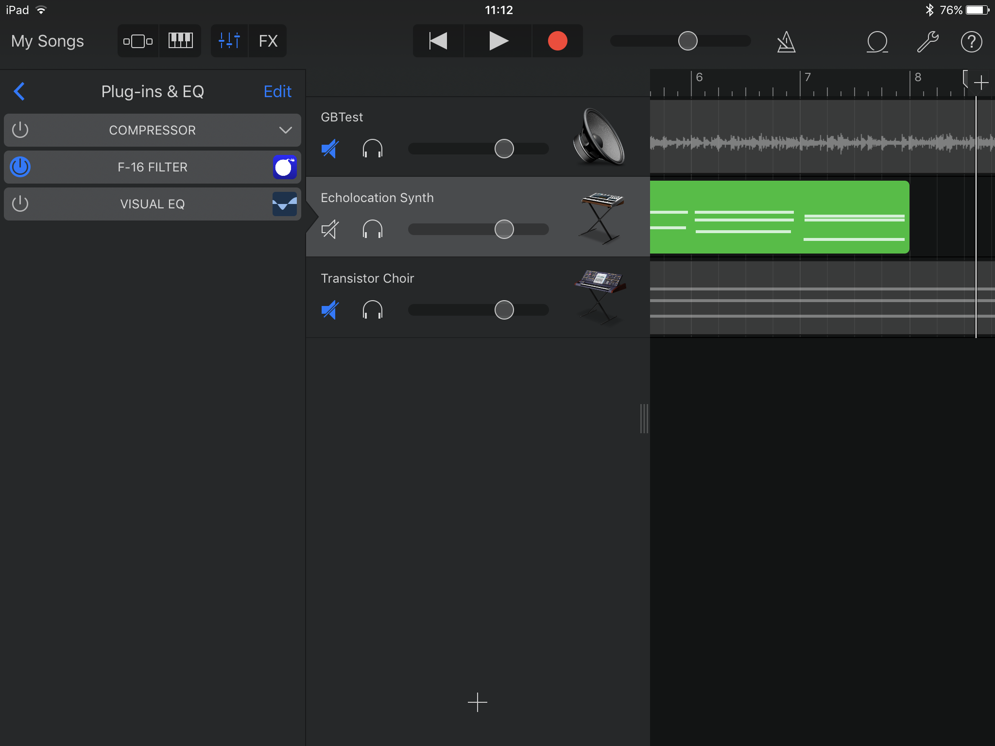Toggle Compressor power button

[x=20, y=130]
